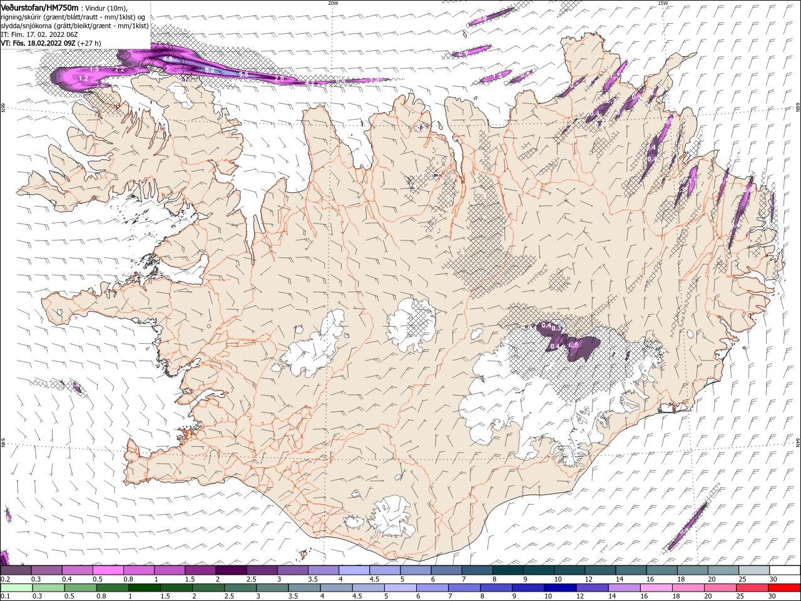
Task: Click the 15W longitude label
Action: [663, 3]
